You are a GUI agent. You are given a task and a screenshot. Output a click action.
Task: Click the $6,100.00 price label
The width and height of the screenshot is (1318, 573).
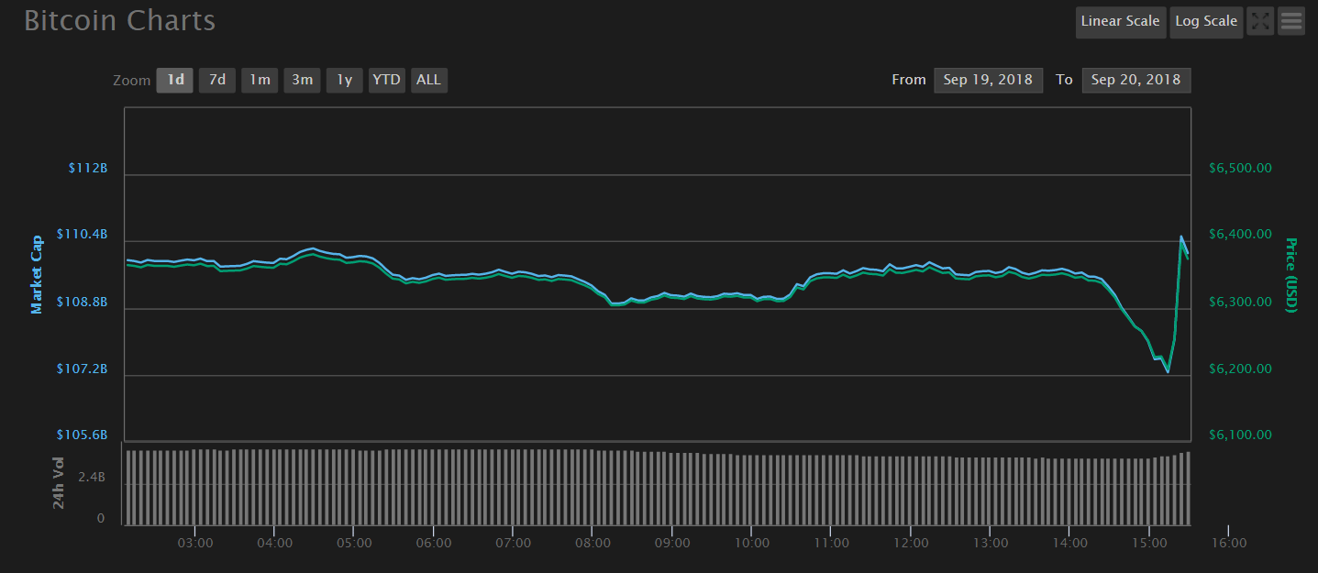(x=1240, y=435)
